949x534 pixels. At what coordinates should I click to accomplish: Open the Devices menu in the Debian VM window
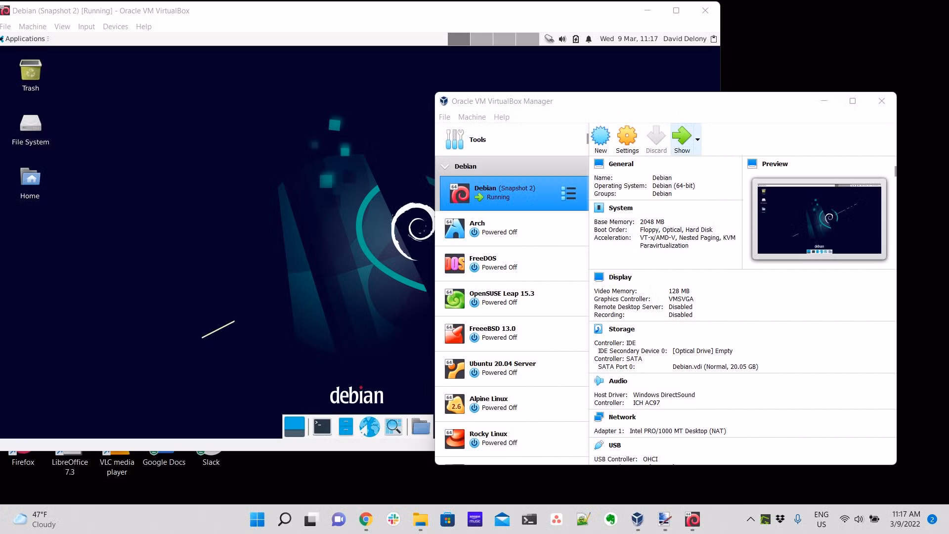click(115, 27)
